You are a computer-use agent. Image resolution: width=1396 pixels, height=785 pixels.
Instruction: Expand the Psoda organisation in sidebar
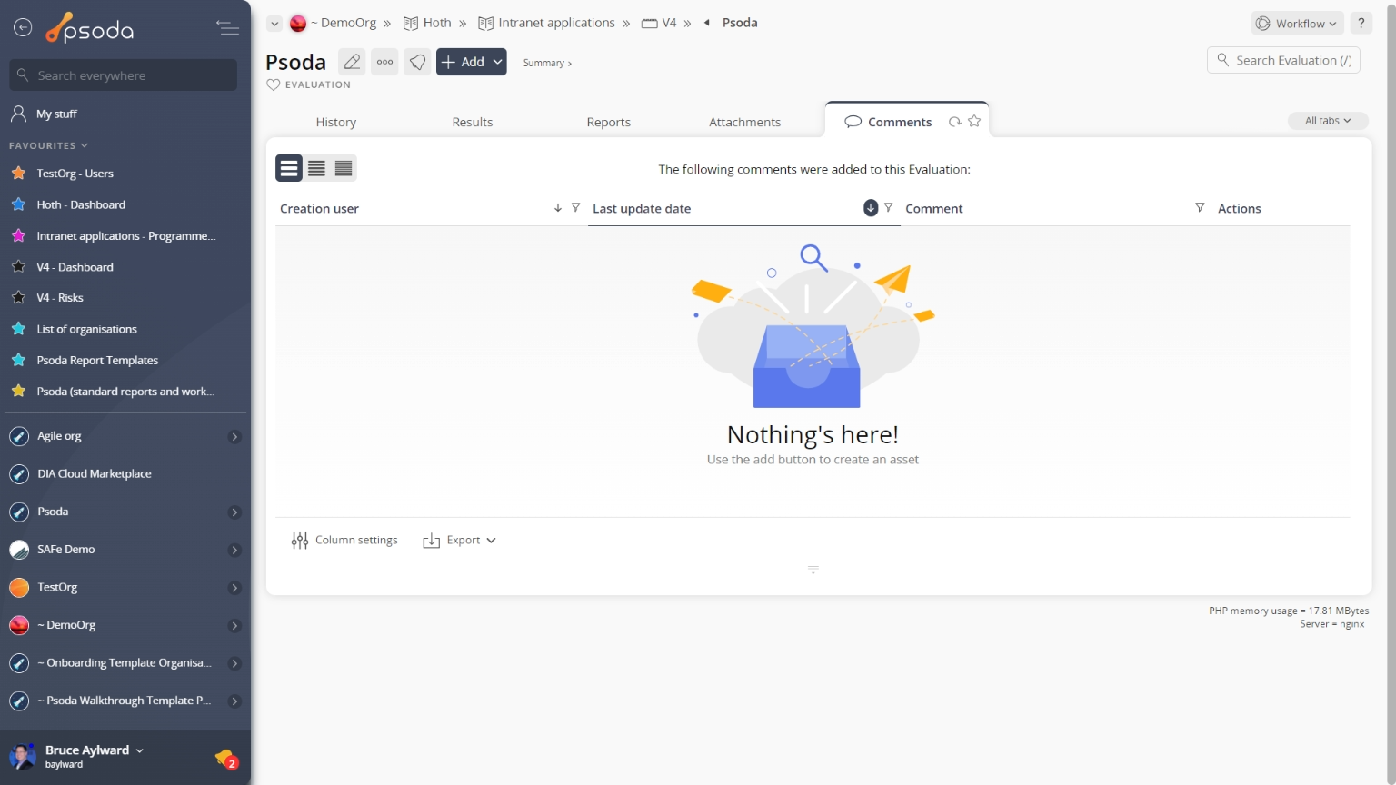(x=234, y=512)
